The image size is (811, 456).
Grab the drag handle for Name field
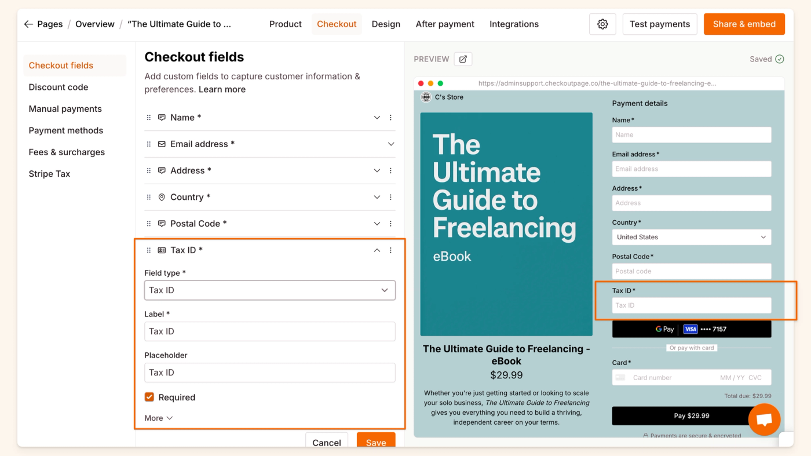coord(149,118)
